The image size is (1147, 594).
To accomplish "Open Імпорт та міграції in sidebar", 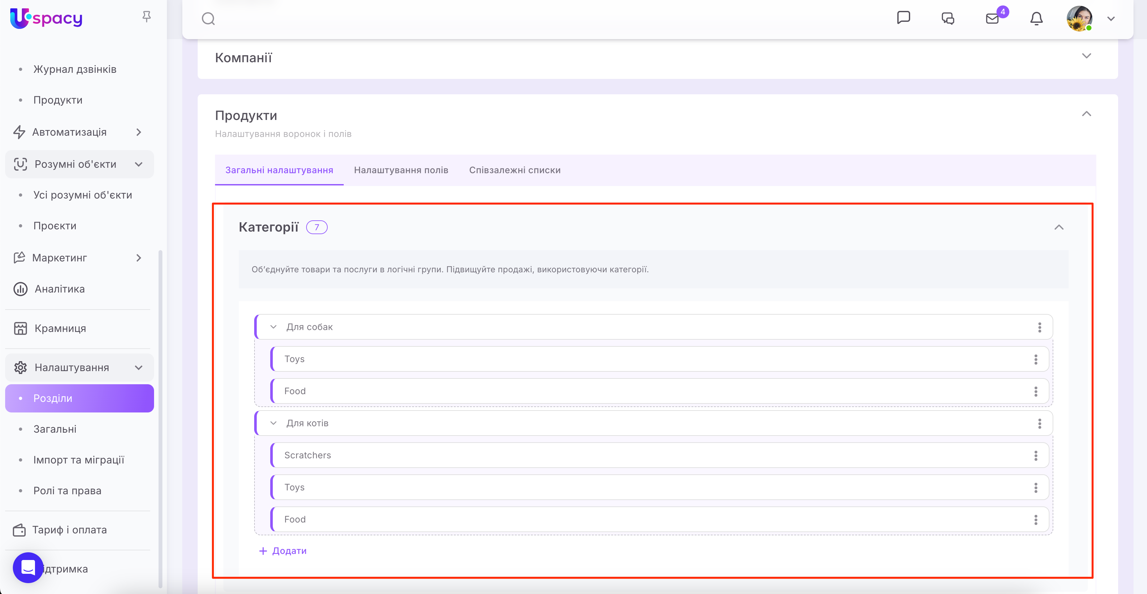I will (x=78, y=460).
